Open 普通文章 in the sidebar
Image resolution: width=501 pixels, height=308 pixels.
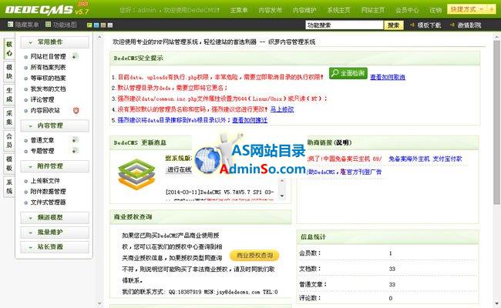pyautogui.click(x=42, y=140)
